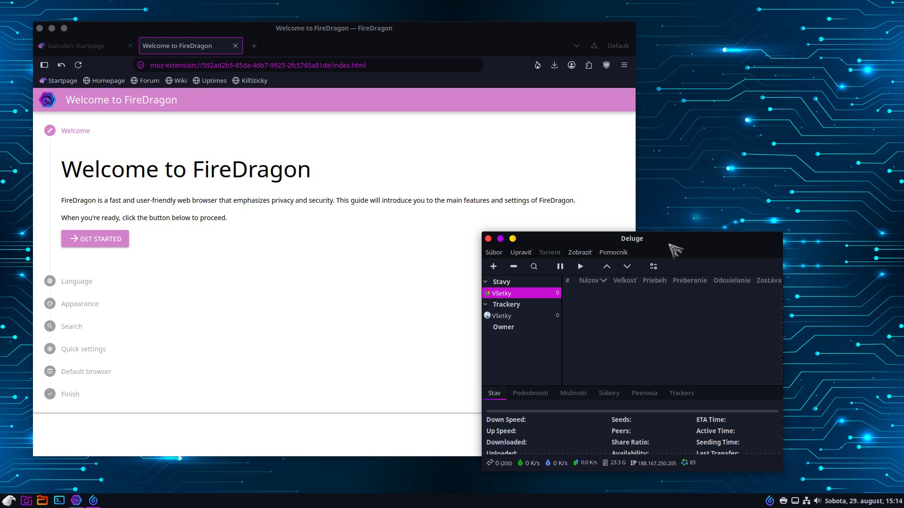Toggle the FireDragon sidebar icon

click(44, 65)
